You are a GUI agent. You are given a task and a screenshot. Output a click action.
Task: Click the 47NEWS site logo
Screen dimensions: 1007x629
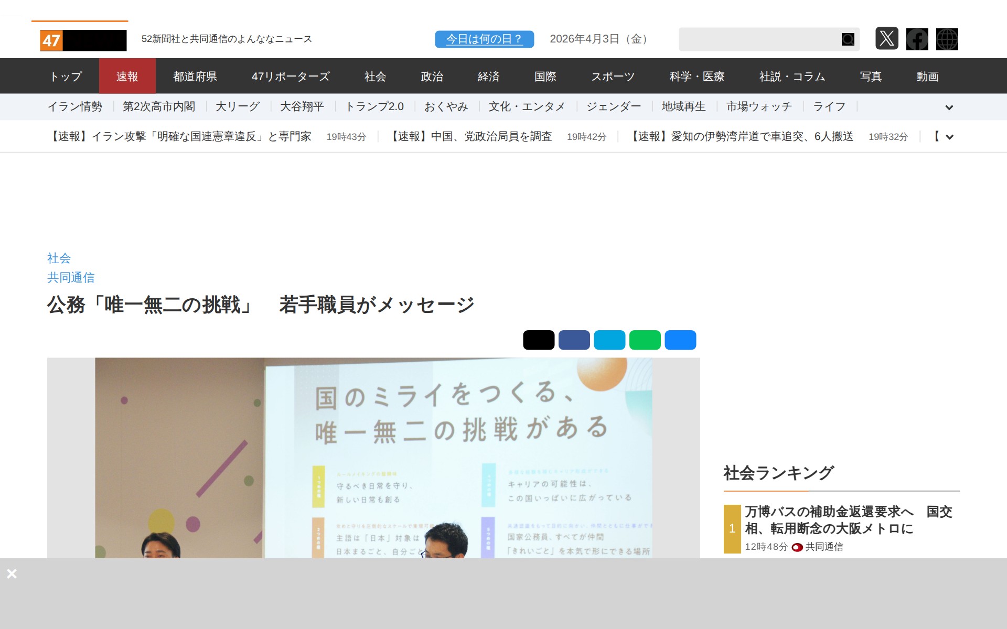(x=83, y=40)
